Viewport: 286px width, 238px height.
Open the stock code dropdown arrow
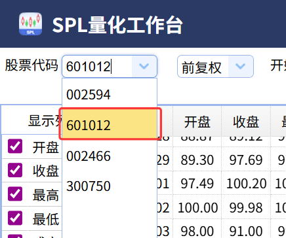point(144,66)
